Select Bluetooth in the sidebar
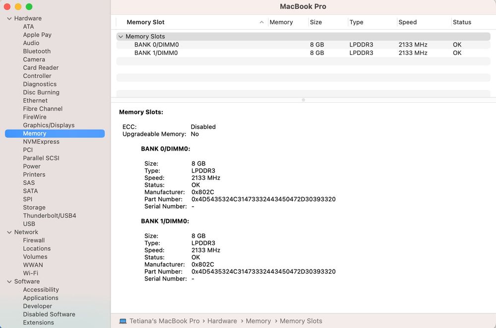The height and width of the screenshot is (328, 496). coord(37,51)
